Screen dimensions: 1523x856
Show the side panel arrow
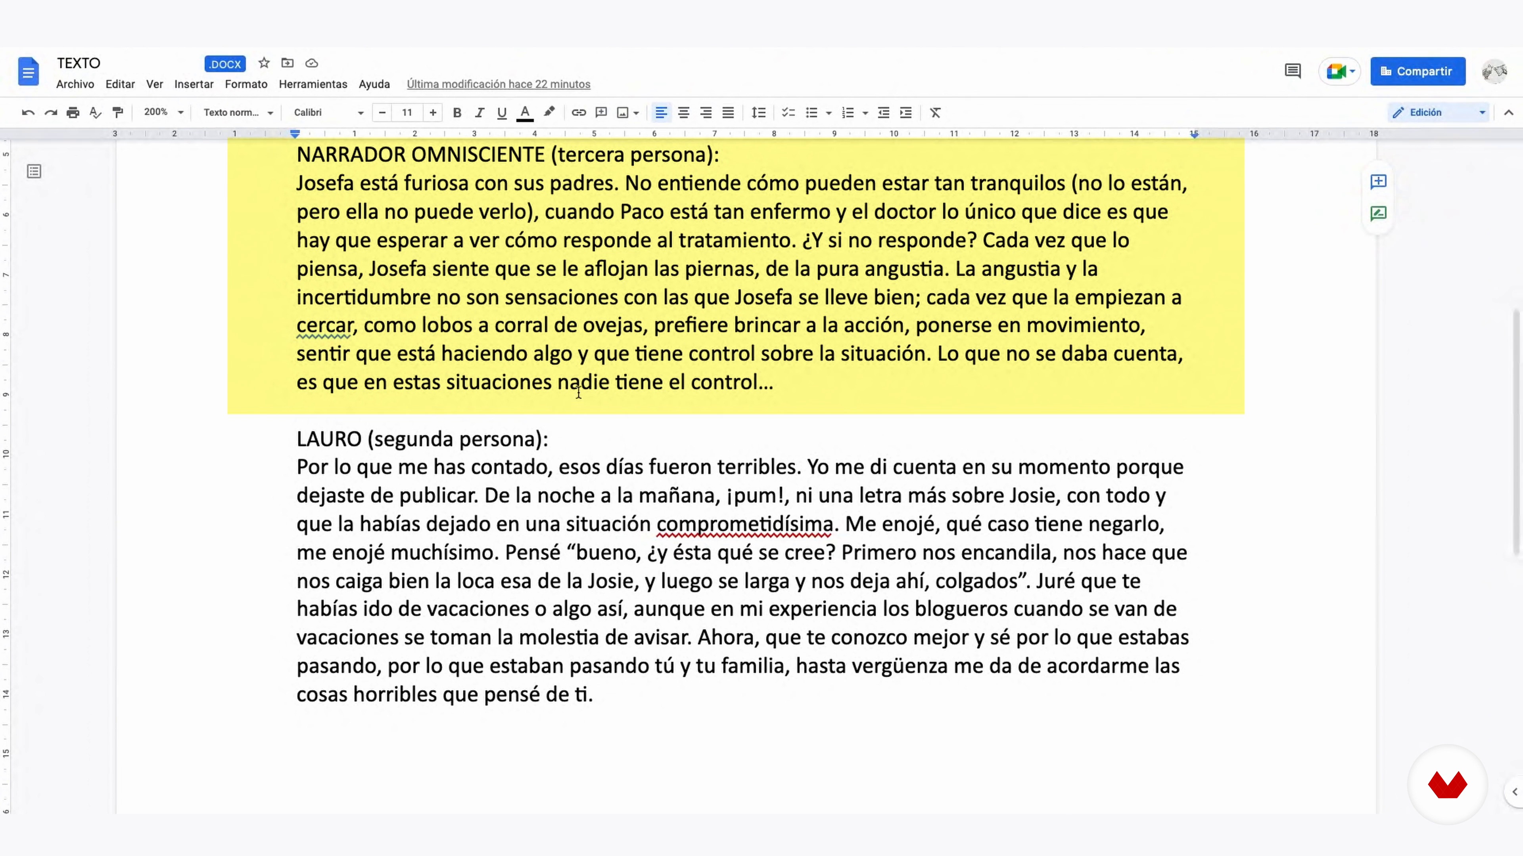(1515, 792)
